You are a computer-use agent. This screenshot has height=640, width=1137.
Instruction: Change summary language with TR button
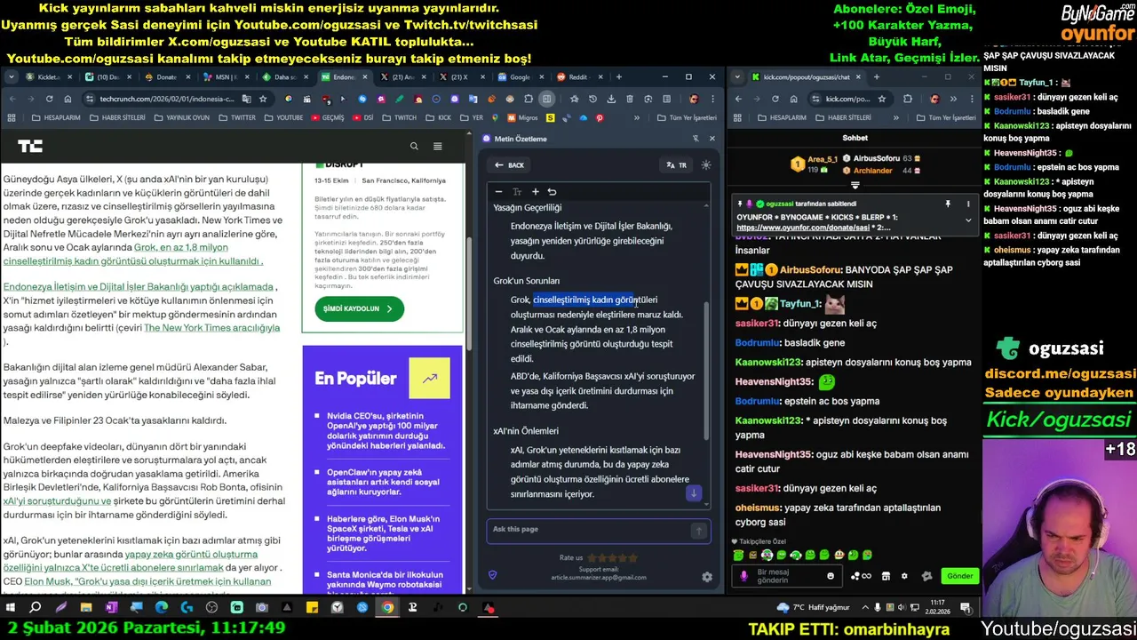click(x=677, y=165)
